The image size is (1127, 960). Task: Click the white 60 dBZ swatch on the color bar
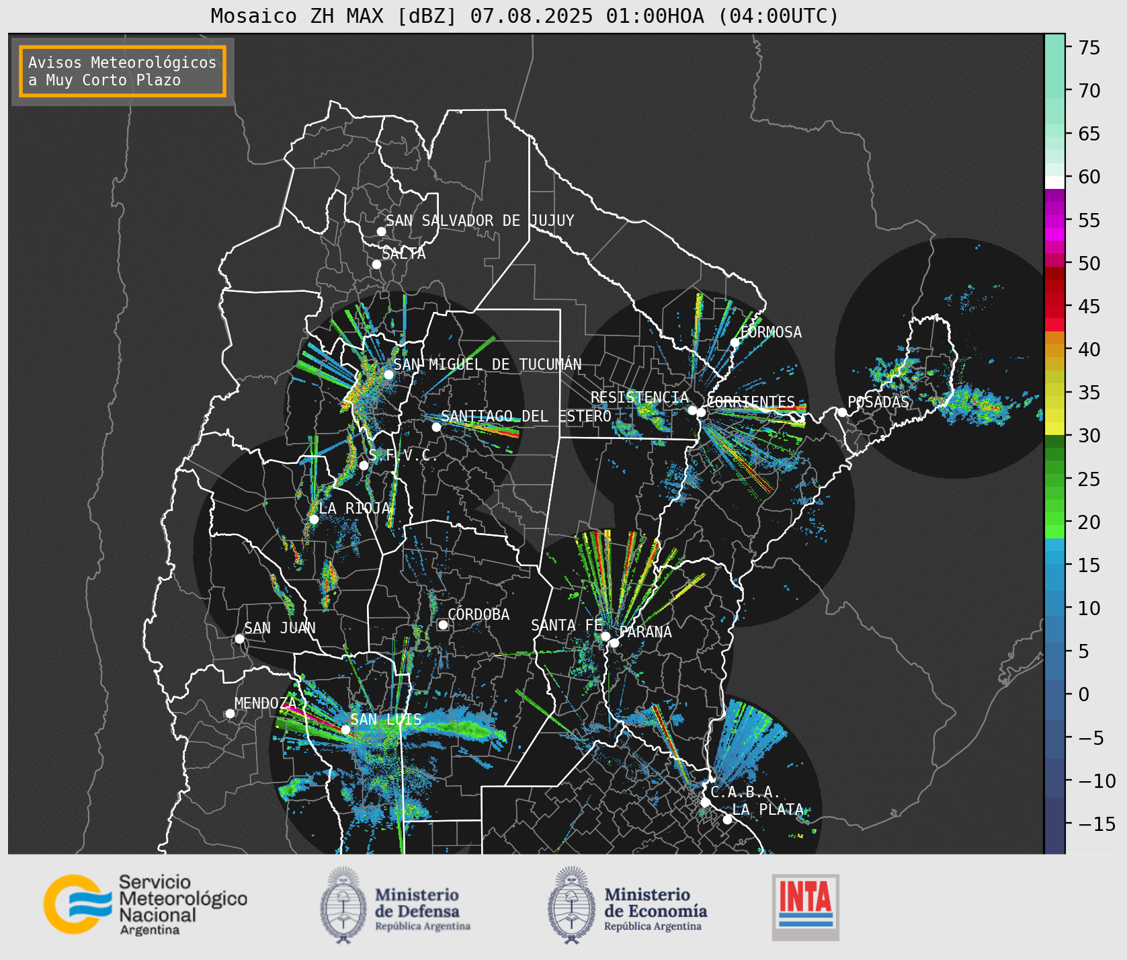pos(1054,182)
